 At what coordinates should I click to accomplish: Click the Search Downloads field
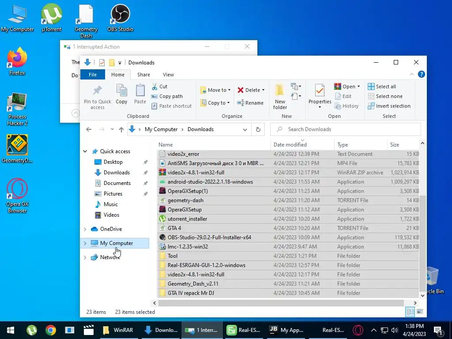[345, 129]
